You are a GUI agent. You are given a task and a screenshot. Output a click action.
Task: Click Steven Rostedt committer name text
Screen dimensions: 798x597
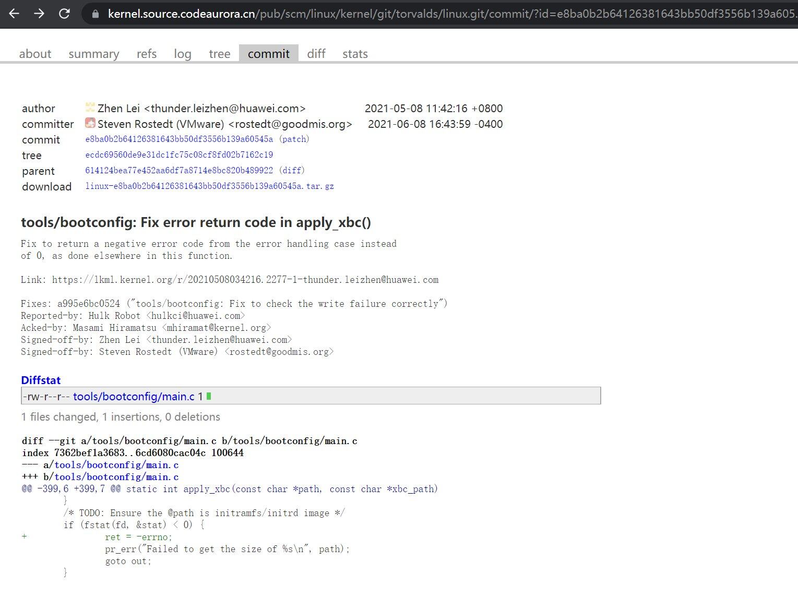161,124
